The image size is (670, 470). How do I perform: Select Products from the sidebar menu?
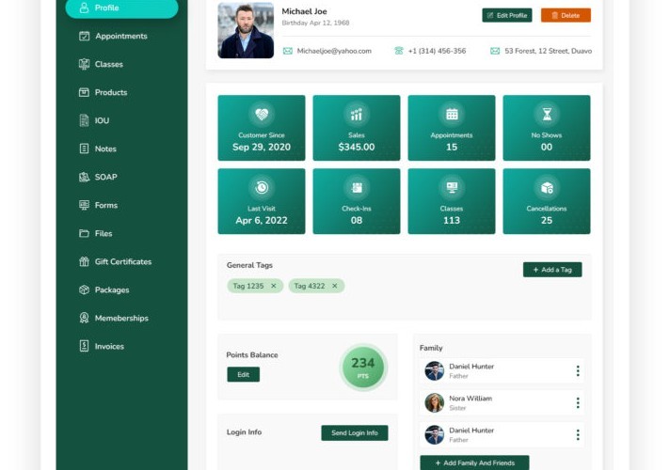pyautogui.click(x=110, y=92)
